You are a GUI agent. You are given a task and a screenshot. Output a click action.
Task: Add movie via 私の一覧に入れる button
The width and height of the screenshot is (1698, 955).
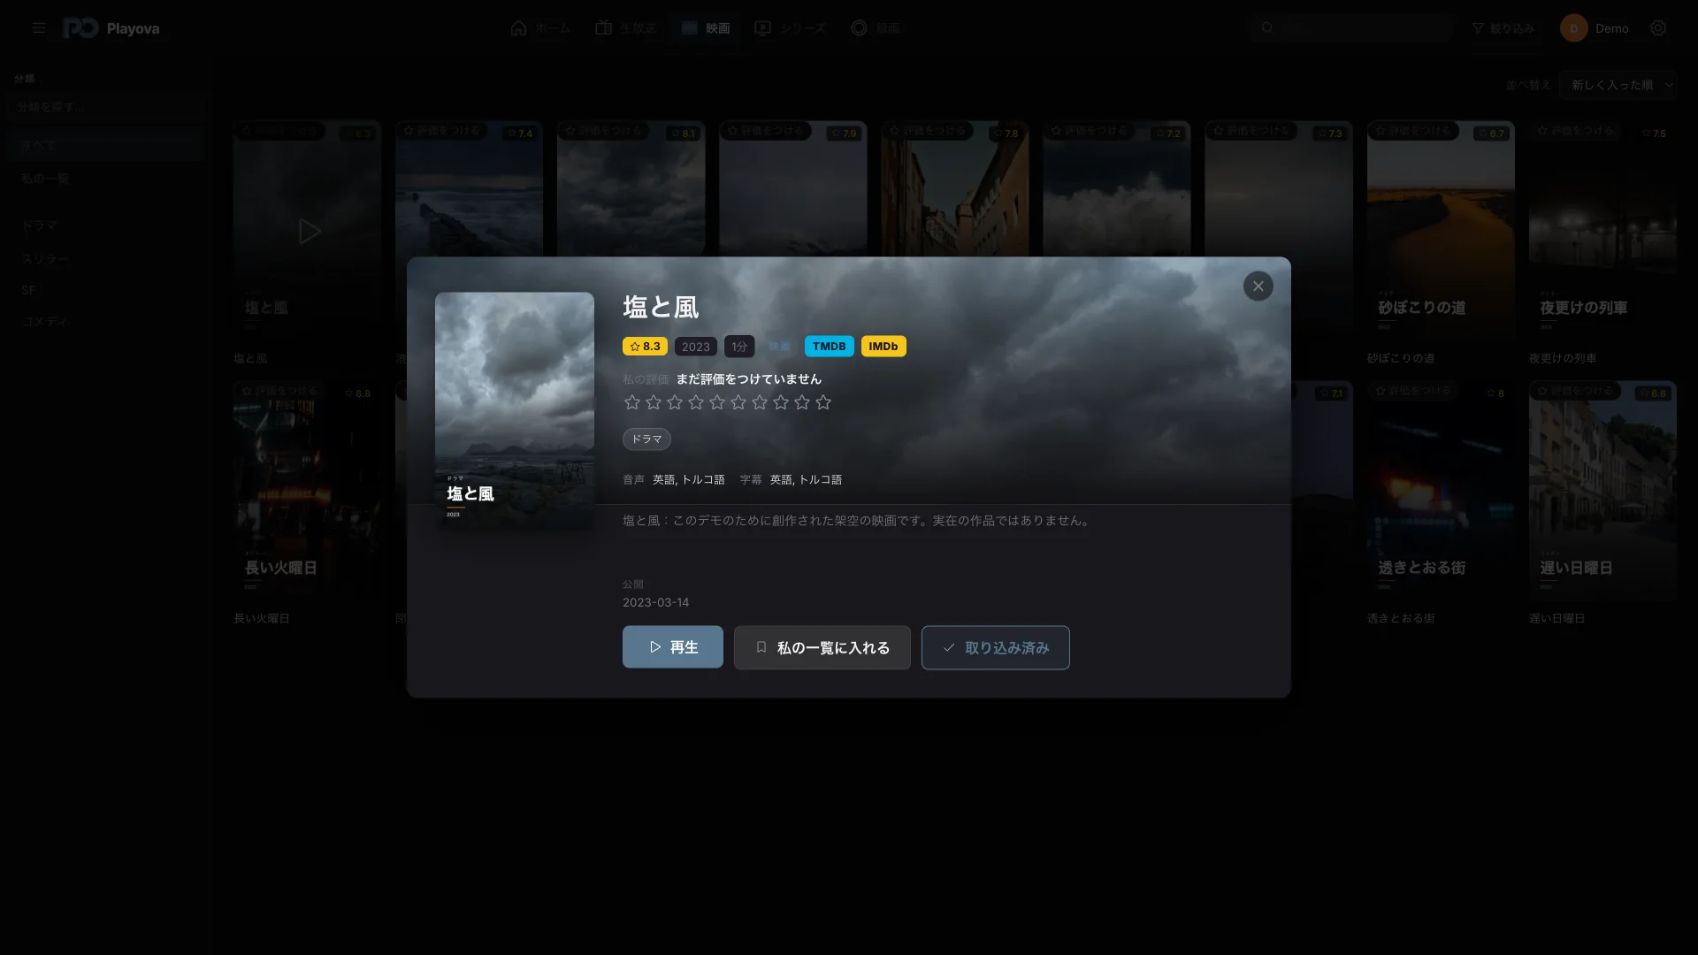coord(822,647)
